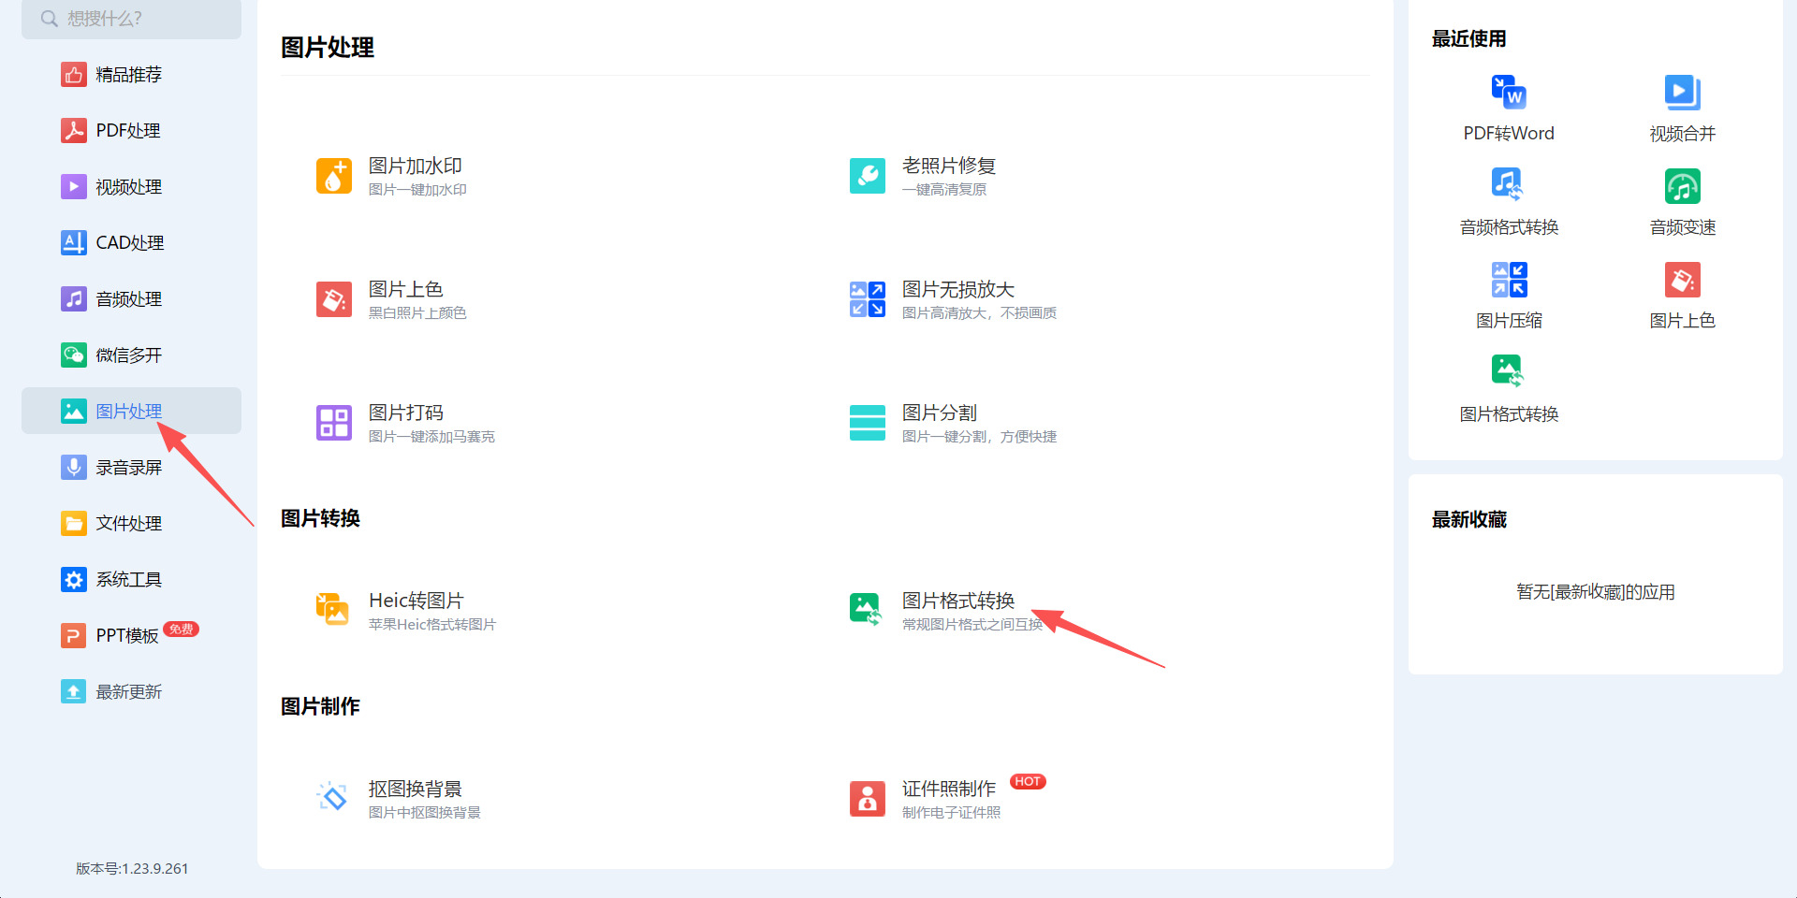
Task: Launch the 老照片修复 tool icon
Action: tap(868, 176)
